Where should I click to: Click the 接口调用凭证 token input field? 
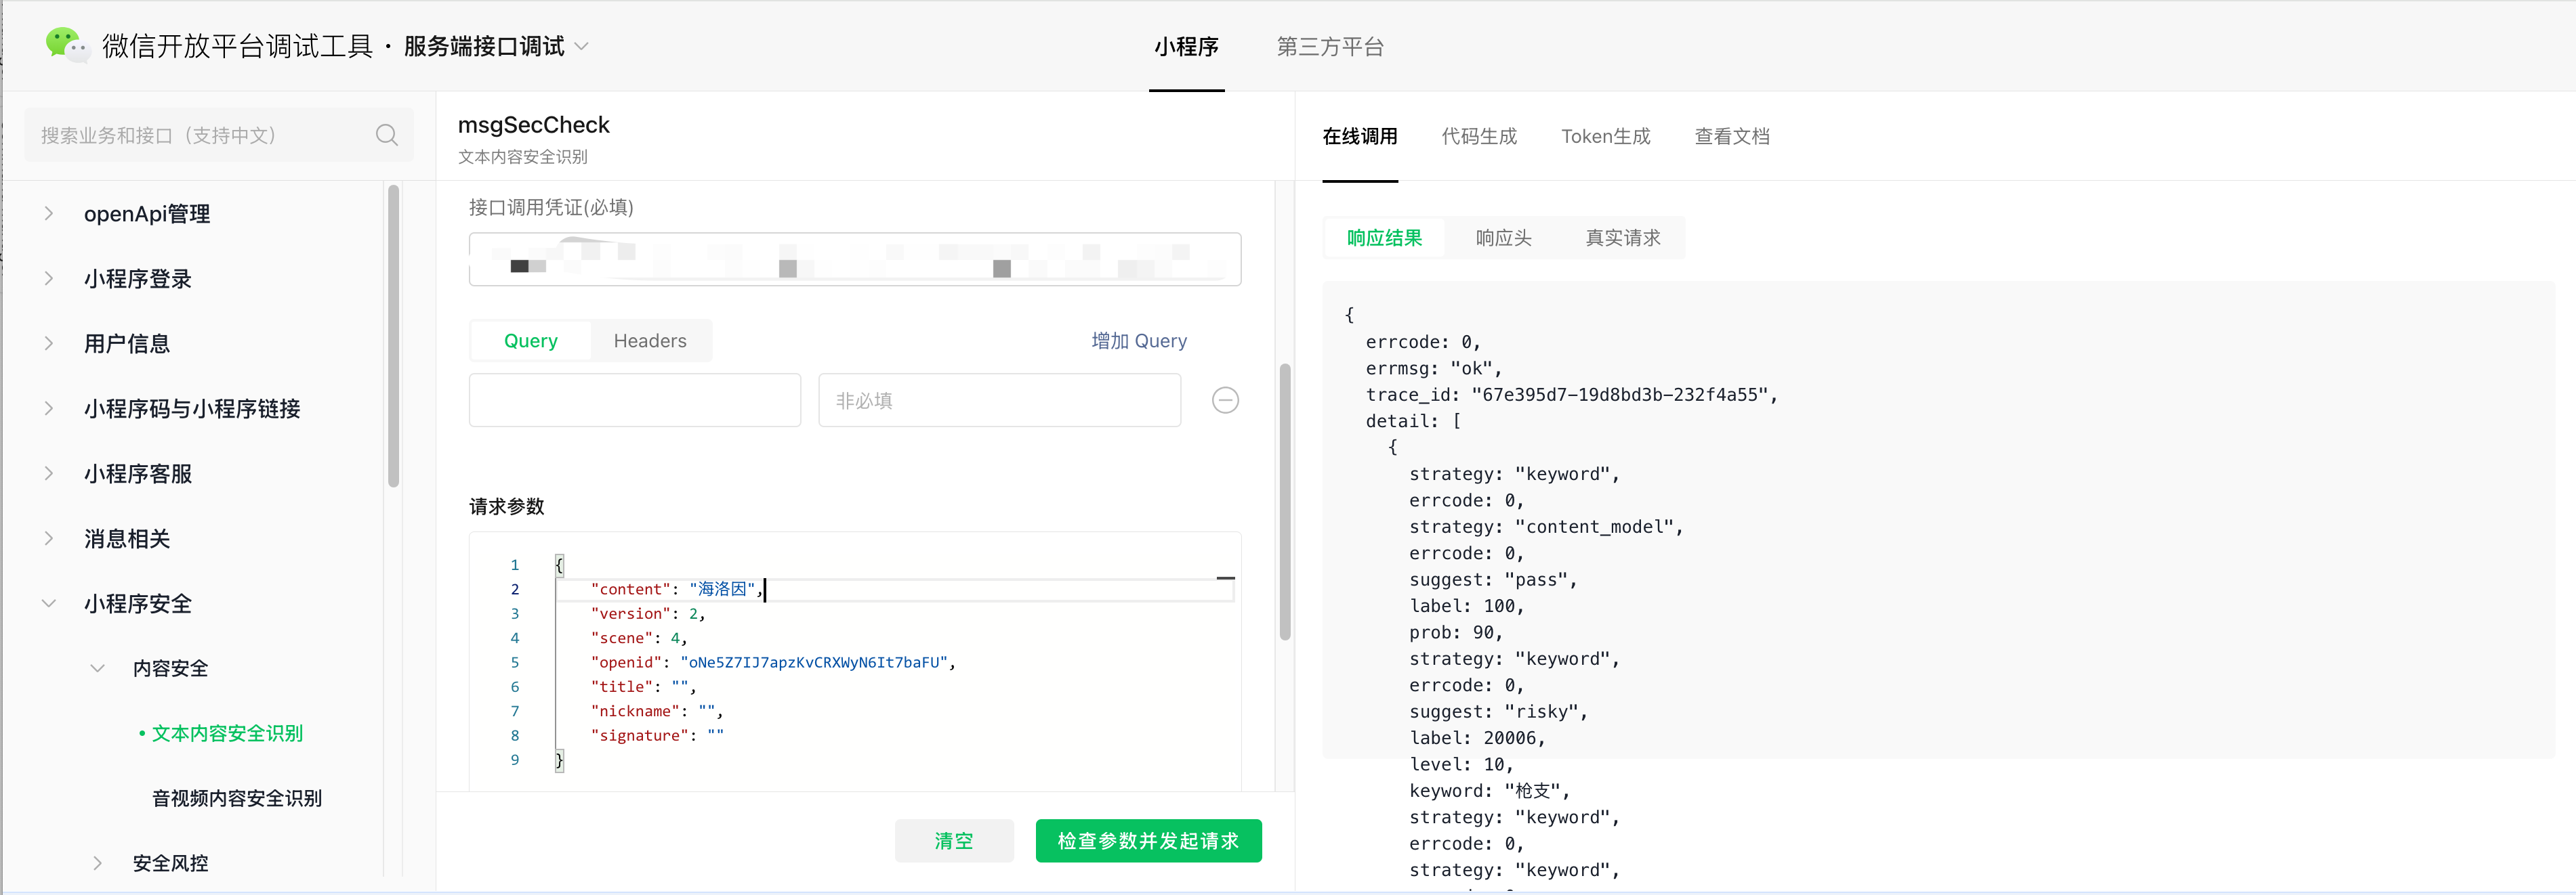coord(855,260)
